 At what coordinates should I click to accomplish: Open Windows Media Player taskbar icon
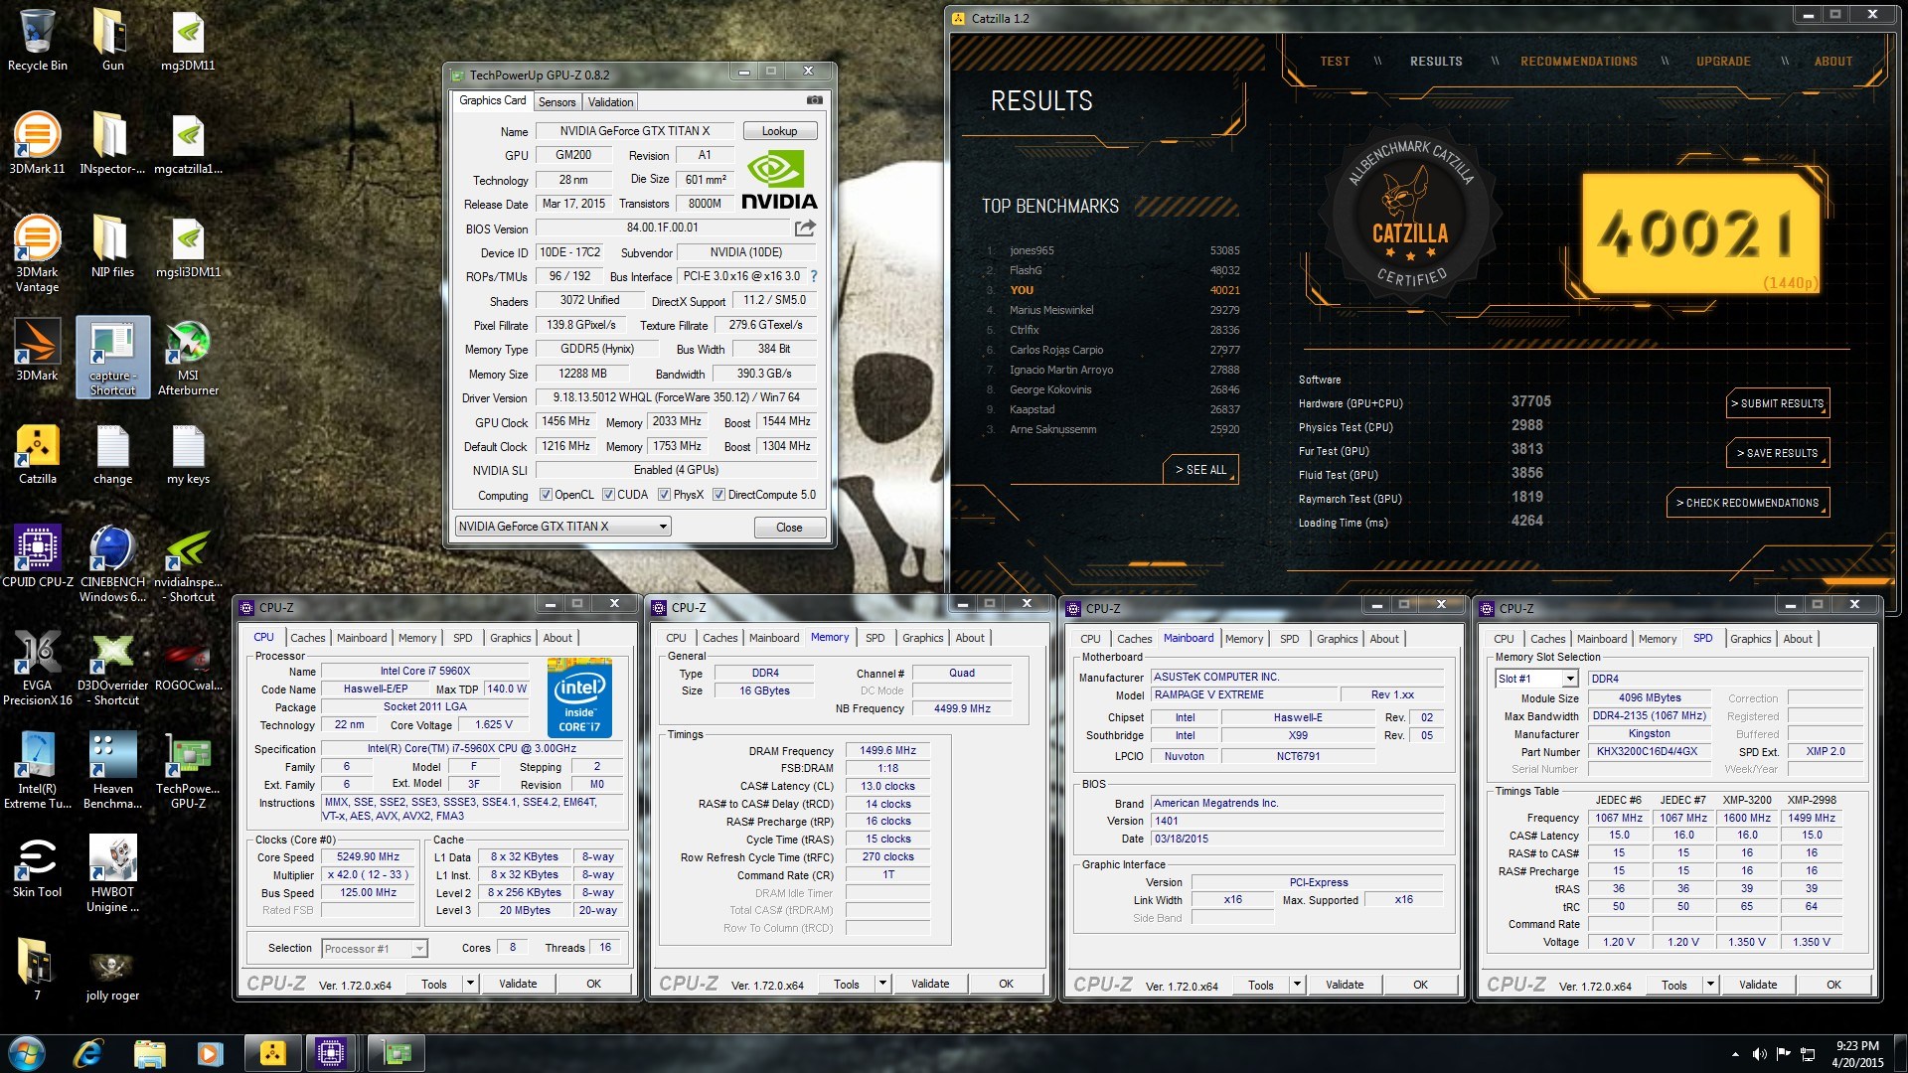(210, 1053)
